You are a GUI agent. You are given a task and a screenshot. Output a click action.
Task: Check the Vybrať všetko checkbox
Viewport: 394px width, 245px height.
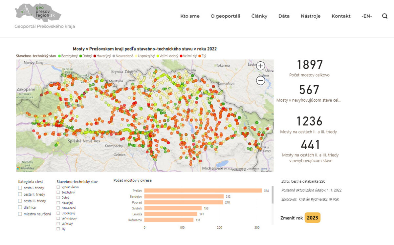tap(58, 187)
